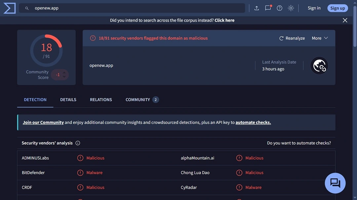Click the Security vendors' analysis info icon

78,143
